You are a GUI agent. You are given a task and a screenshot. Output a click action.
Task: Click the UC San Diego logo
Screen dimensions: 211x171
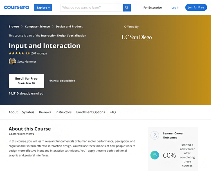point(136,37)
